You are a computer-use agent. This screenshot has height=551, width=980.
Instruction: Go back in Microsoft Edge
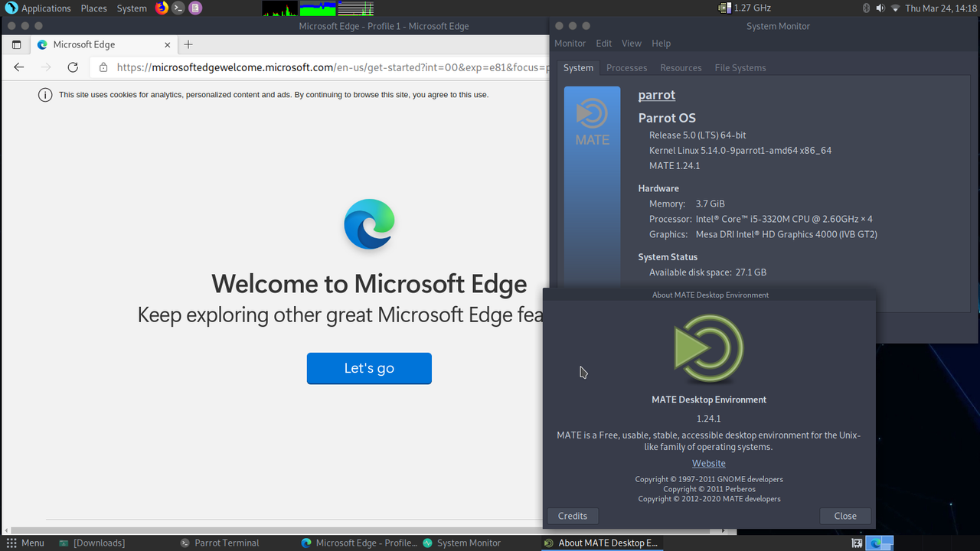(x=19, y=67)
